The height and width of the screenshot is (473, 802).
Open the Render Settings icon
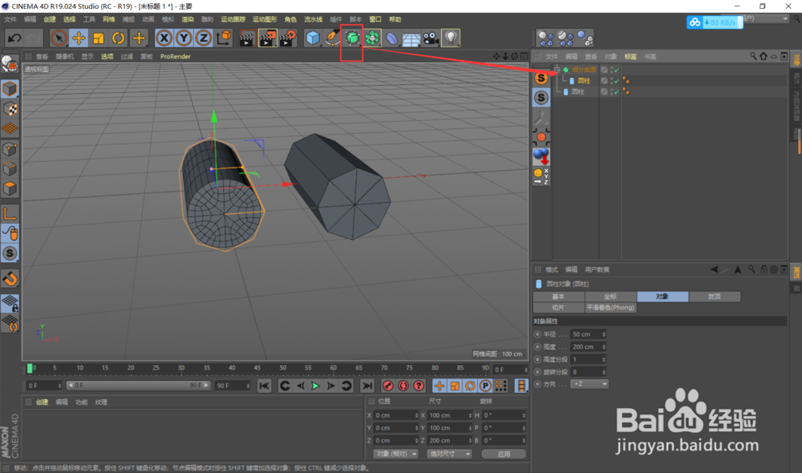[286, 38]
